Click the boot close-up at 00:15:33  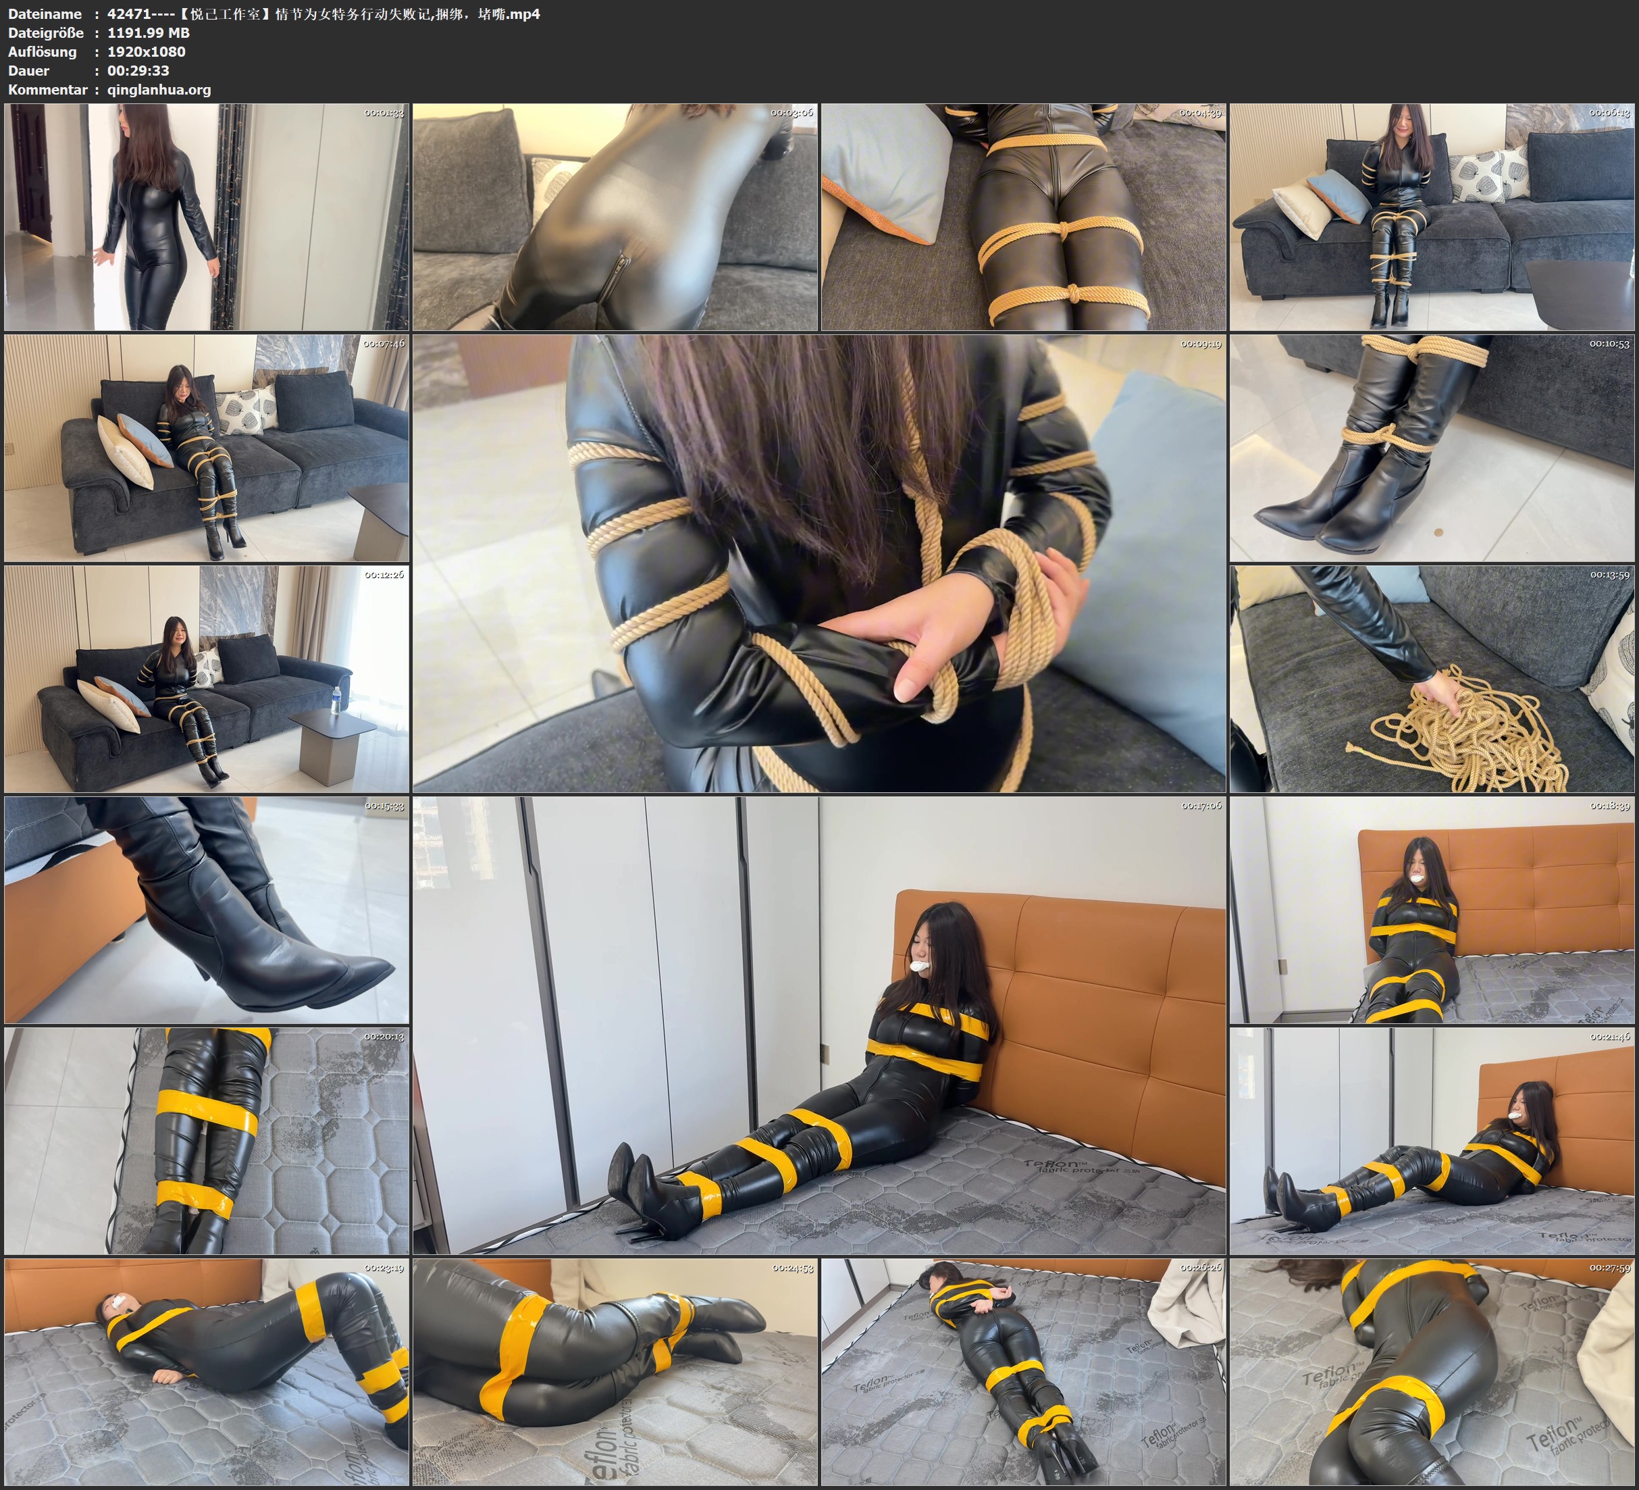207,909
